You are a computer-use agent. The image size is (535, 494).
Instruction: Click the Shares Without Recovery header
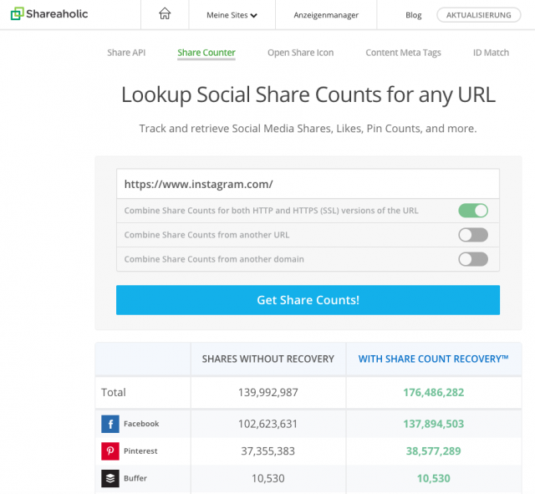pos(267,359)
